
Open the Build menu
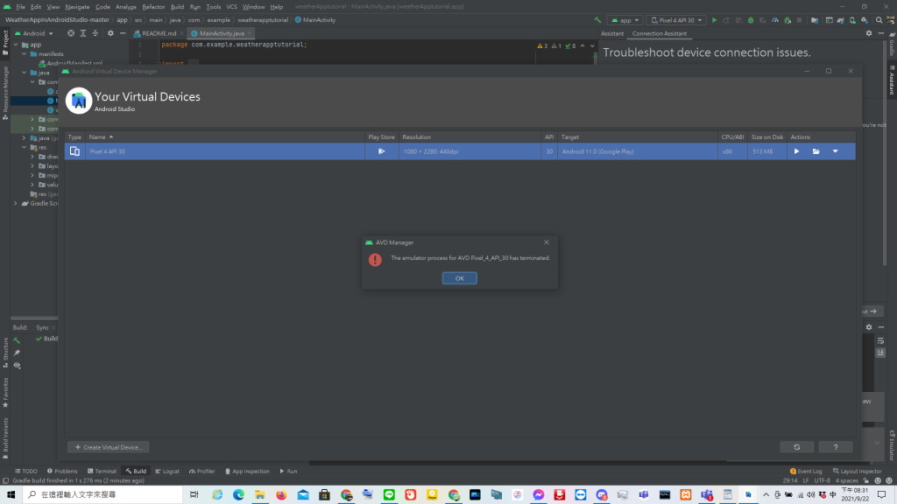(x=177, y=7)
